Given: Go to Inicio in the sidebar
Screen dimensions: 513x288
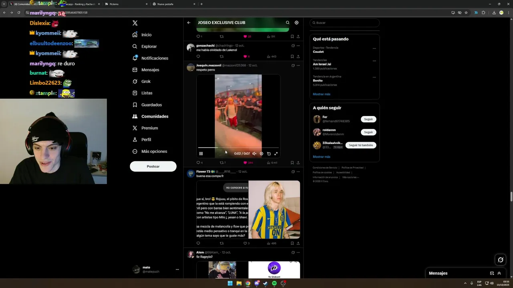Looking at the screenshot, I should (x=142, y=35).
